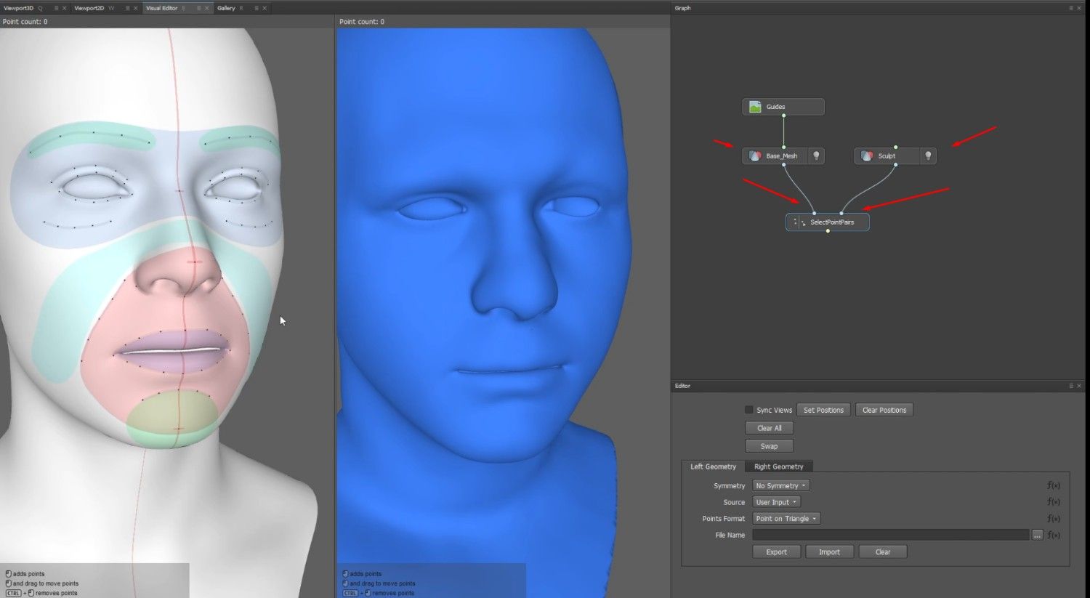Enable the Sync Views checkbox
The width and height of the screenshot is (1090, 598).
748,410
